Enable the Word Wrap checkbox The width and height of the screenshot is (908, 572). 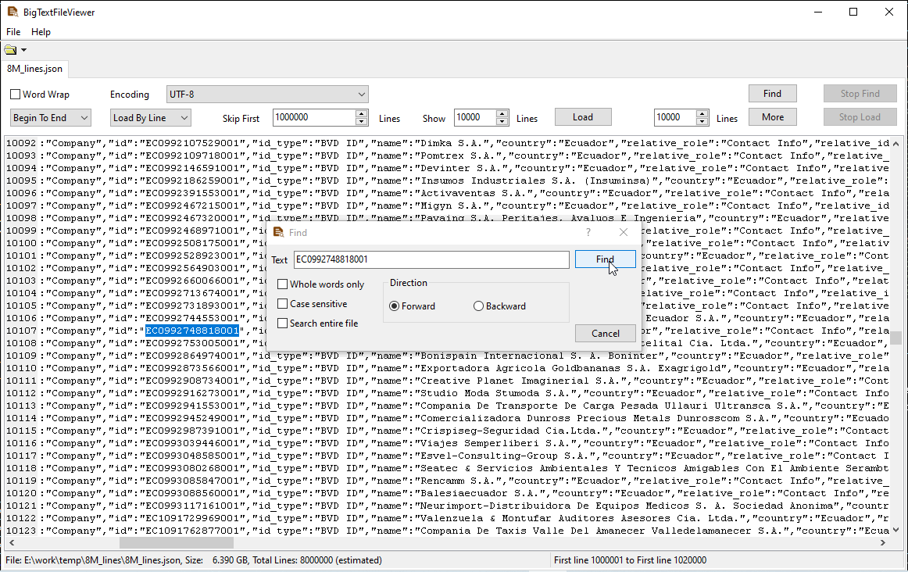click(x=16, y=95)
